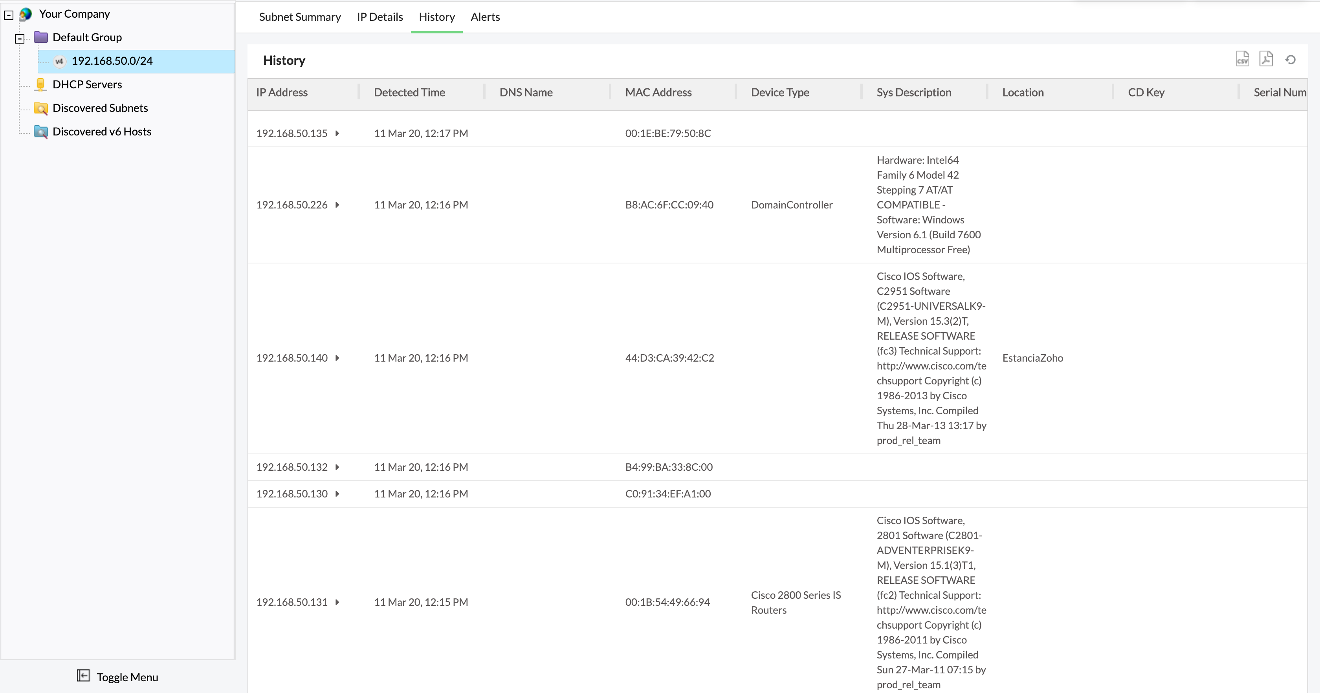Open arrow menu beside 192.168.50.140
This screenshot has width=1320, height=693.
(337, 358)
